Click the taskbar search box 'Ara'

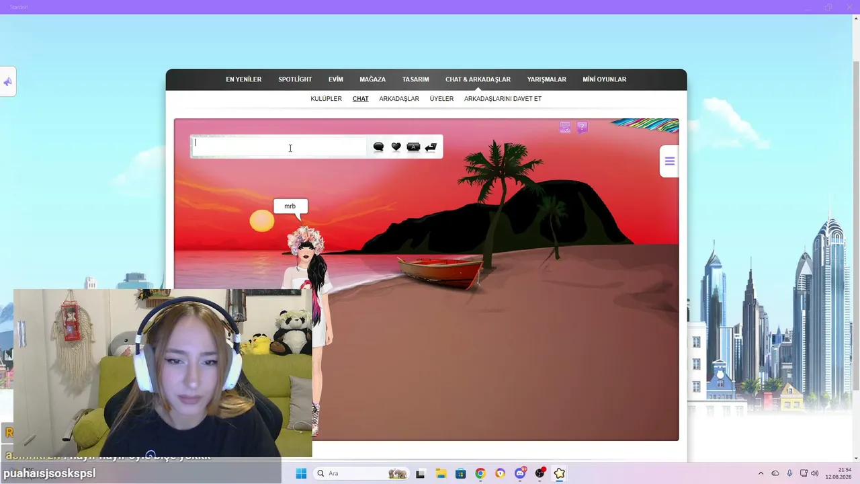361,473
